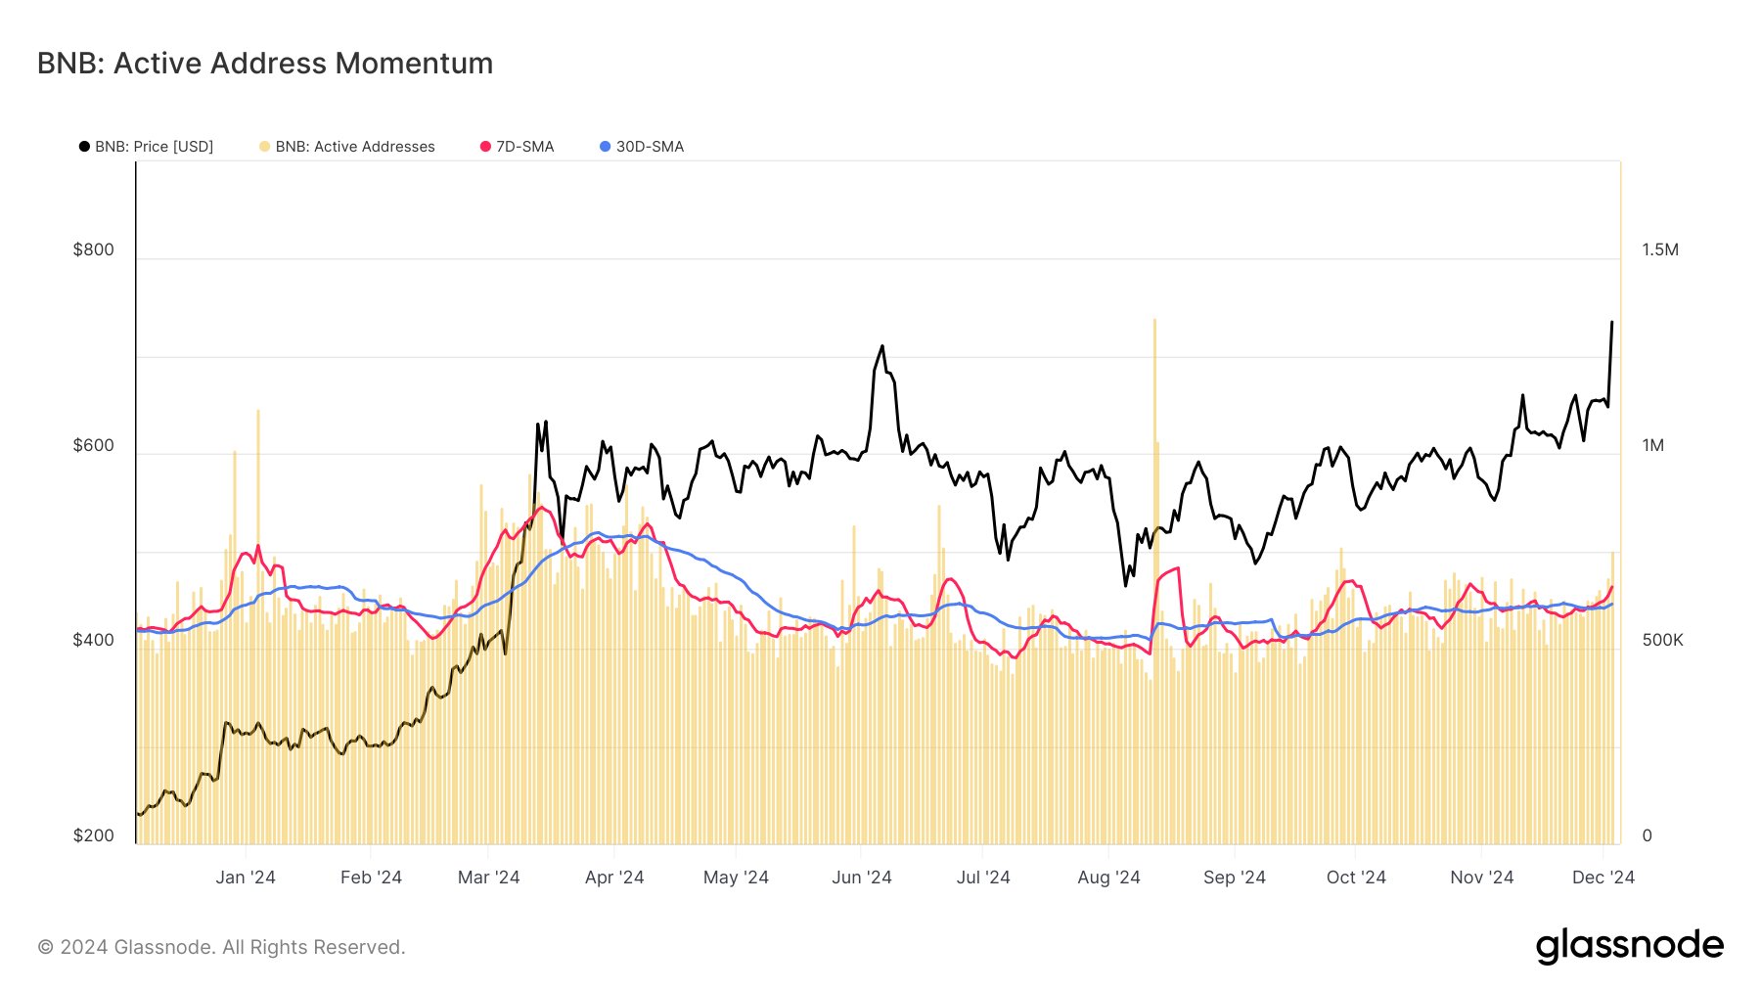Image resolution: width=1761 pixels, height=991 pixels.
Task: Hide the BNB: Active Addresses series
Action: (354, 146)
